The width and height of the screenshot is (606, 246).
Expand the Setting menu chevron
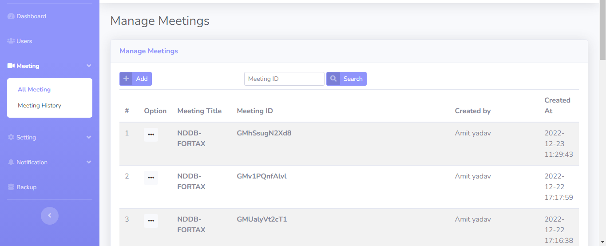click(x=89, y=138)
